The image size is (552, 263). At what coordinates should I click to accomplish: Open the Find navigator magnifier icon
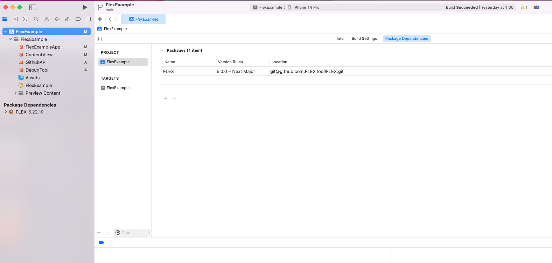point(36,19)
